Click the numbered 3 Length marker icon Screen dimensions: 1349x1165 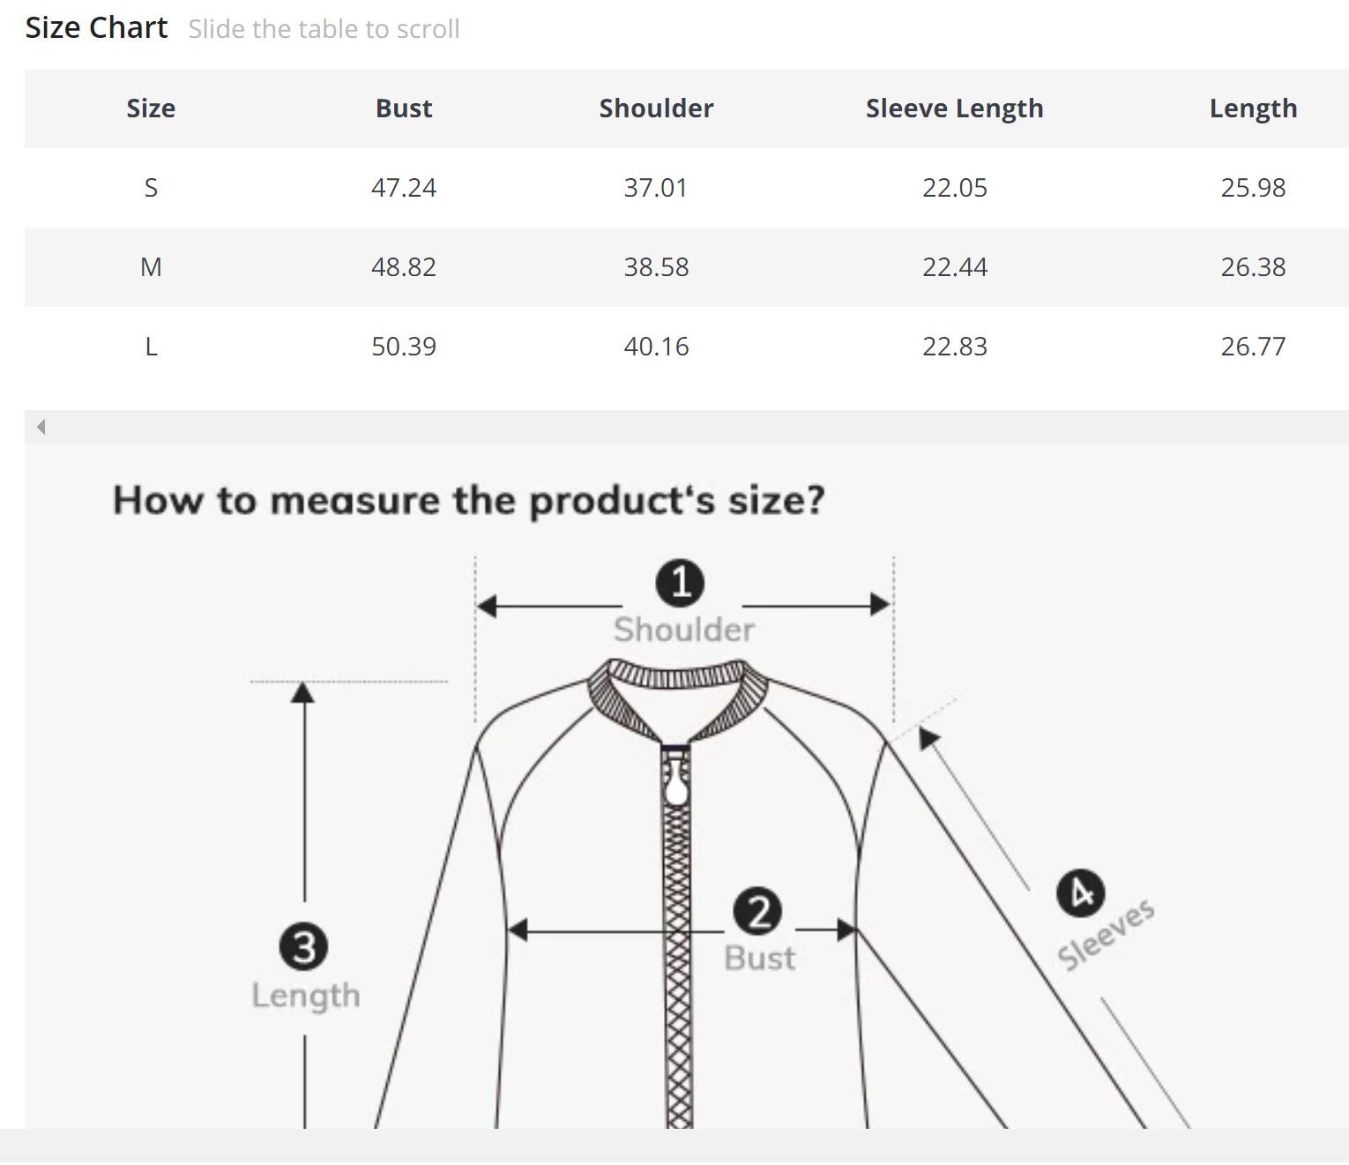coord(303,947)
